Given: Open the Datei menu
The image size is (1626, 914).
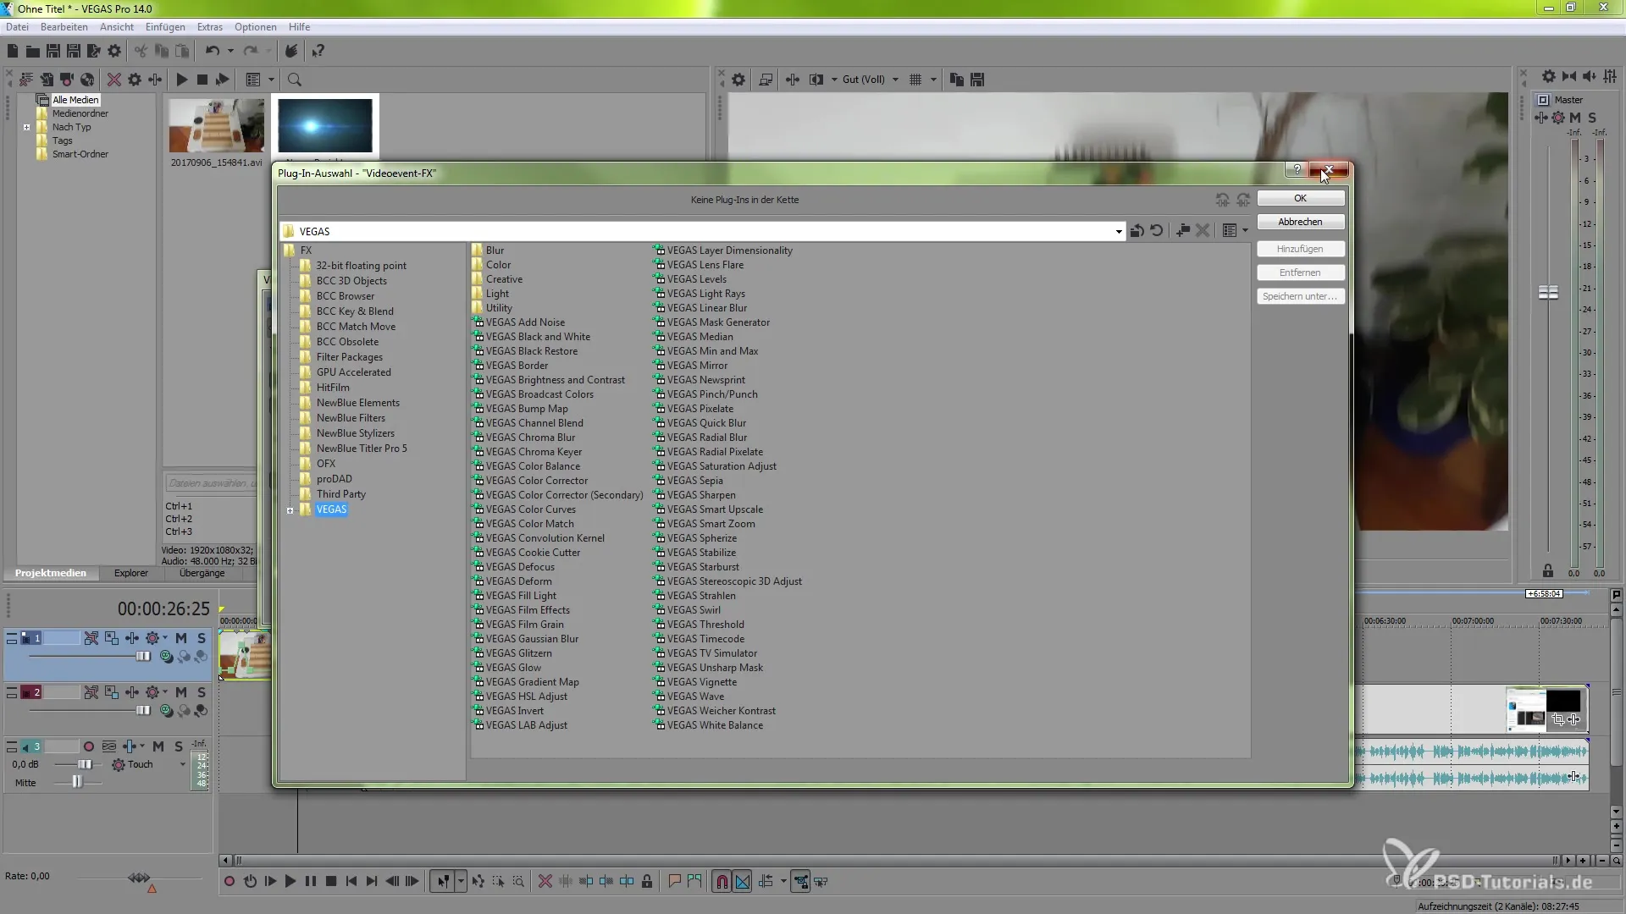Looking at the screenshot, I should [x=18, y=27].
